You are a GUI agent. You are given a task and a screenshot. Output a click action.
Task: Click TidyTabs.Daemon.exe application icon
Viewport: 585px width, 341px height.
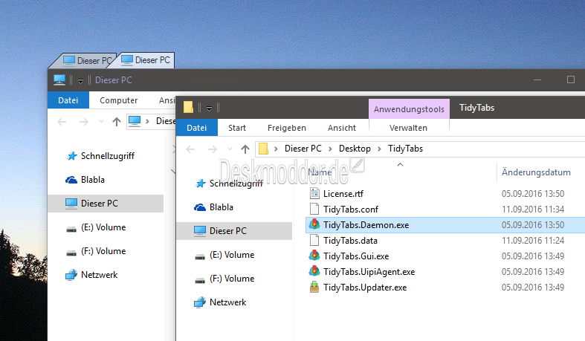click(x=314, y=224)
